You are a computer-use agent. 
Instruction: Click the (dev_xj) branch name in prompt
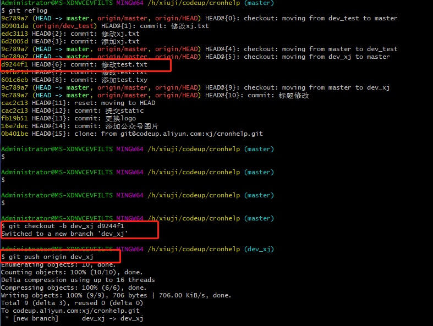click(x=259, y=249)
